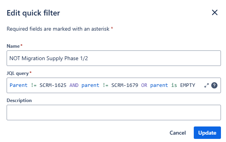
Task: Click the text 'Phase 1/2' in the Name field
Action: point(76,58)
